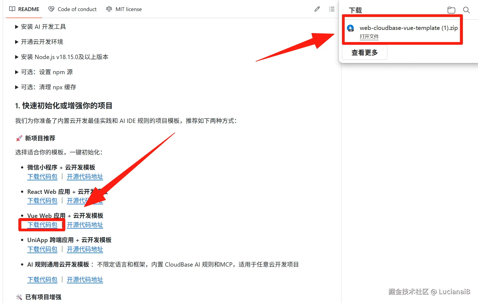Click 下载代码包 under React Web template

pyautogui.click(x=42, y=201)
